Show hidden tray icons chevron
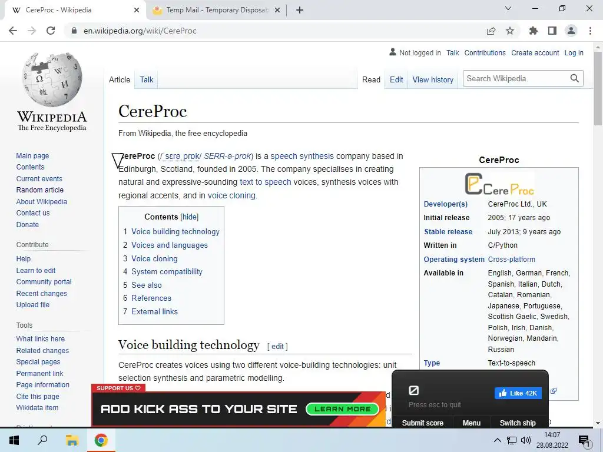This screenshot has height=452, width=603. (x=497, y=440)
